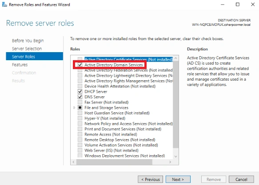Click DNS Server role label
The width and height of the screenshot is (259, 185).
click(x=95, y=97)
